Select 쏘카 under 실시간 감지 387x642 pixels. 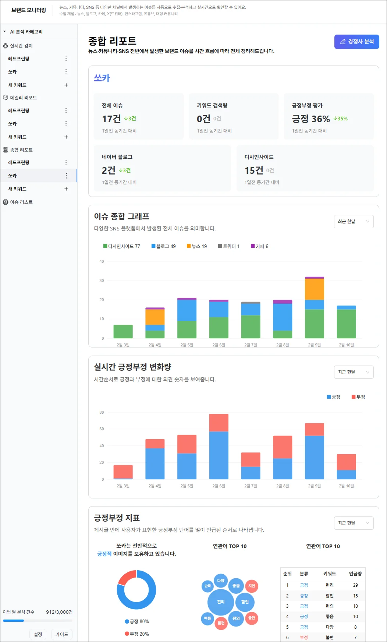pyautogui.click(x=13, y=72)
